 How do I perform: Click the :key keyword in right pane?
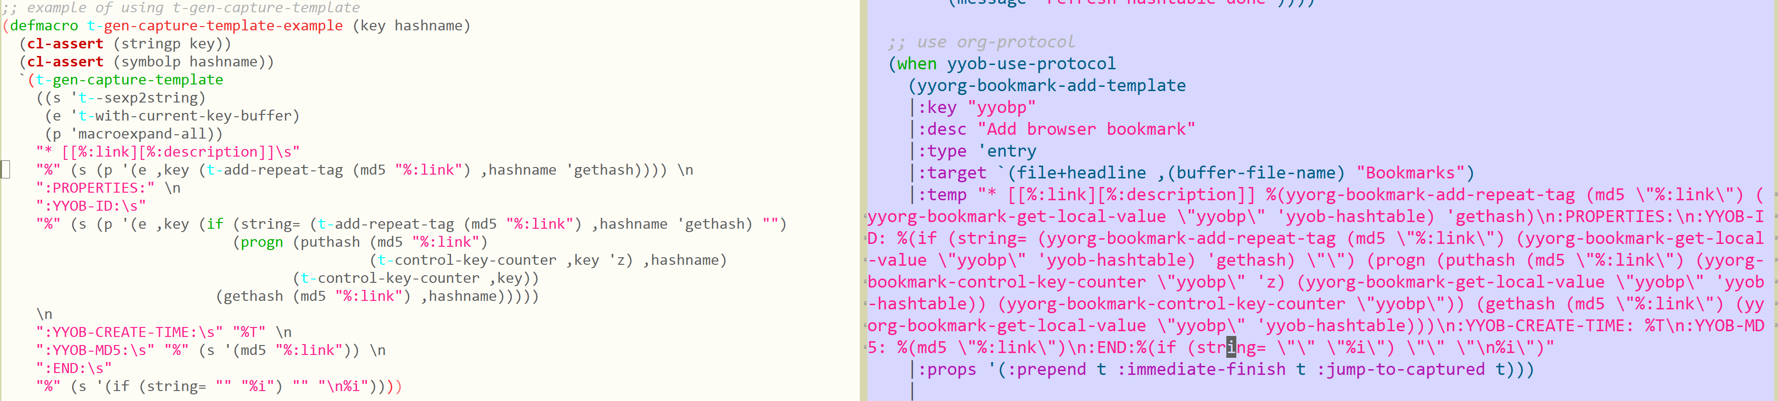[941, 108]
